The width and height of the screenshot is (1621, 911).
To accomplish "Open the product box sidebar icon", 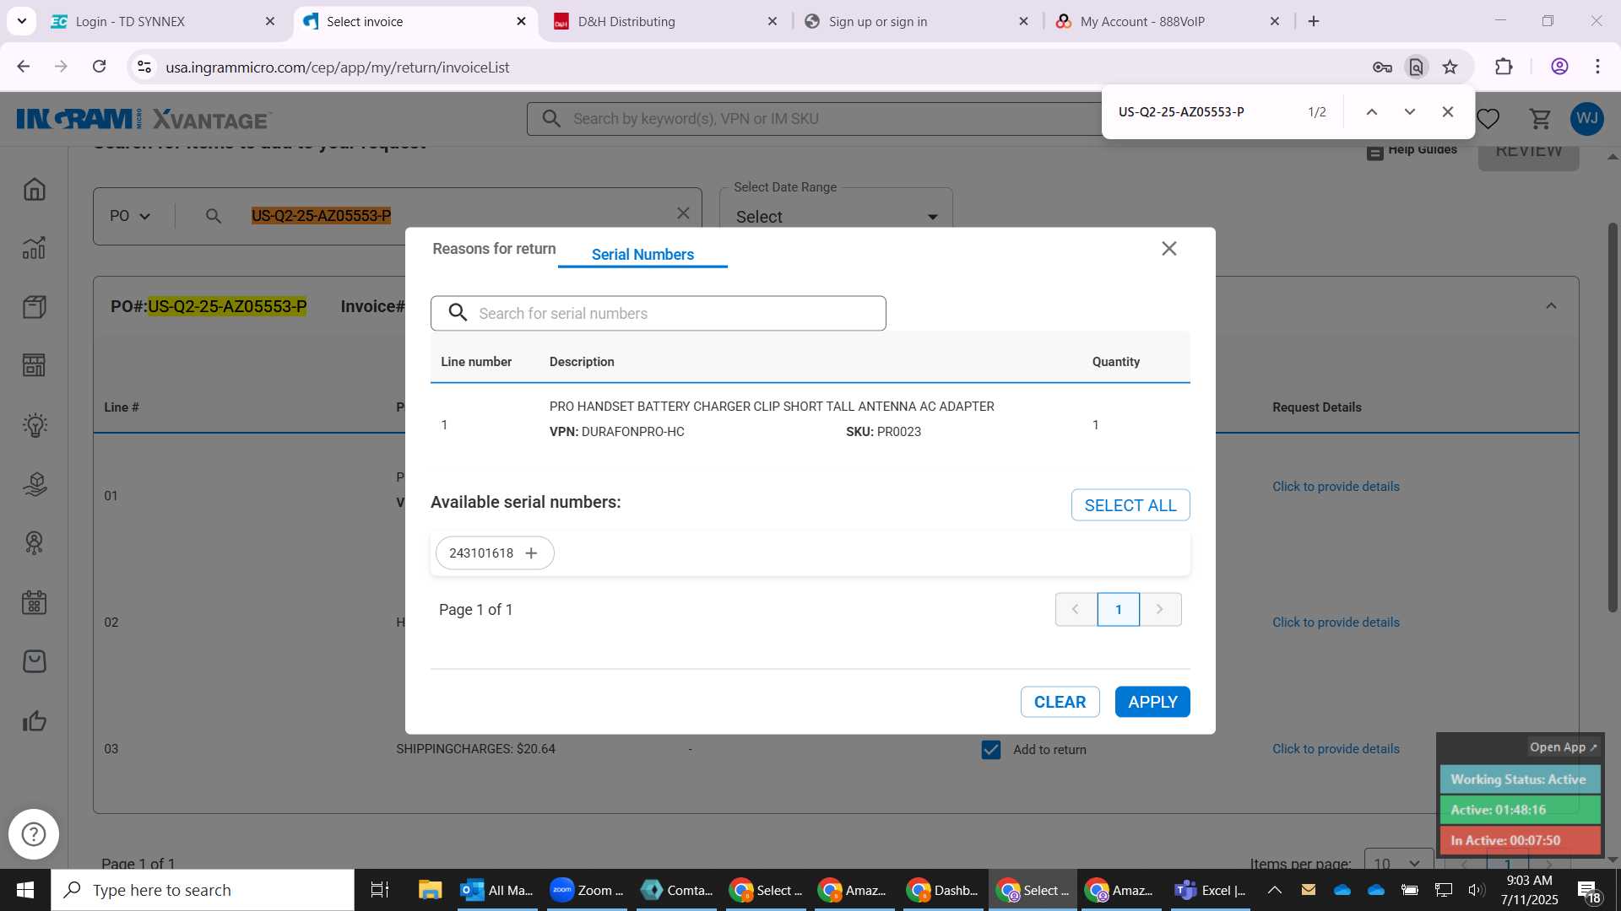I will [35, 307].
